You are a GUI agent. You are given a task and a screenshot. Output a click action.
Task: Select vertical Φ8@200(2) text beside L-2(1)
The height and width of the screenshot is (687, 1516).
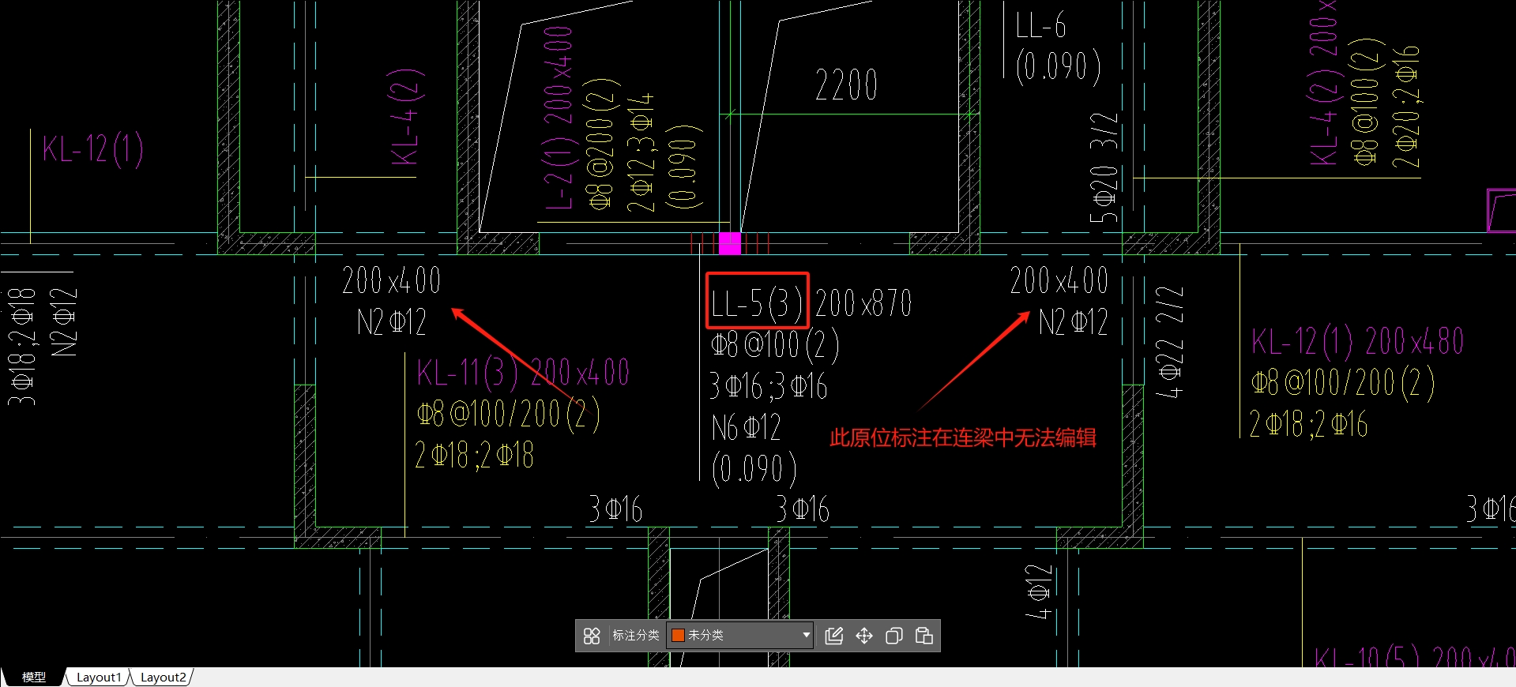602,144
